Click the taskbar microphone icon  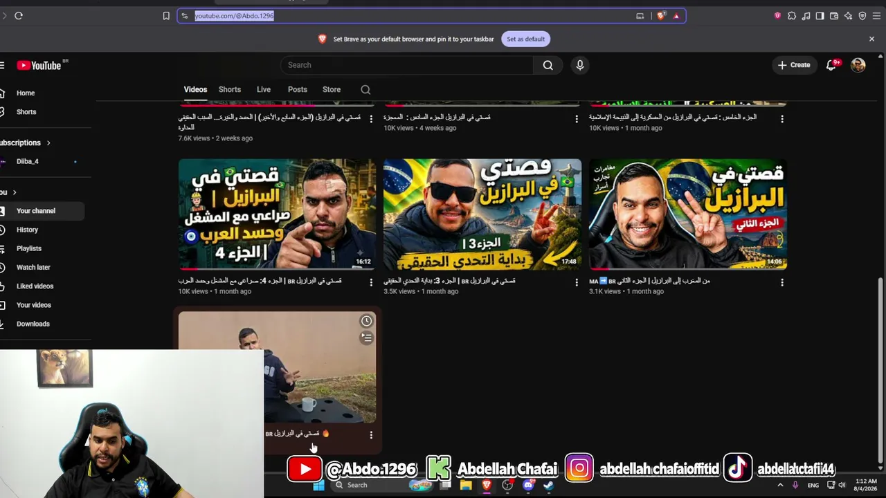pos(795,486)
